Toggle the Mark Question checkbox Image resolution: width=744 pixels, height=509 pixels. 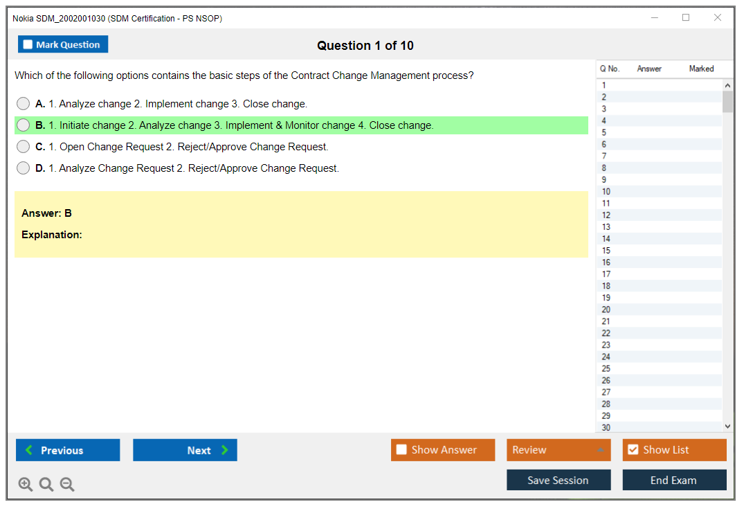(x=28, y=45)
